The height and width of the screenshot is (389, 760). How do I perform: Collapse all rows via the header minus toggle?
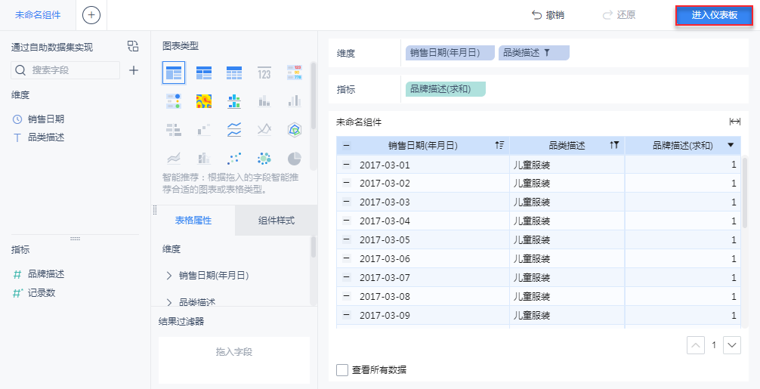click(347, 146)
